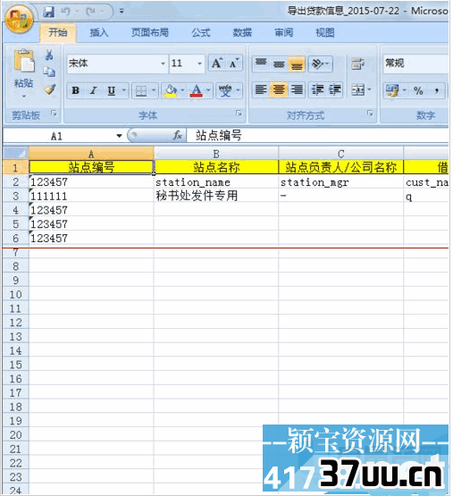This screenshot has height=496, width=453.
Task: Click the 粘贴 paste button
Action: coord(24,73)
